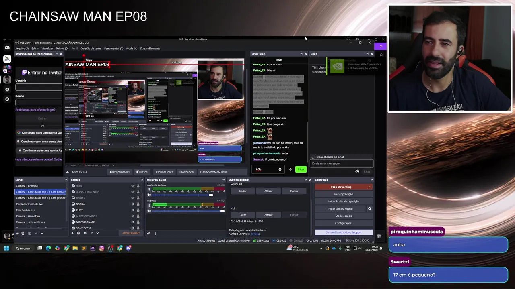The width and height of the screenshot is (515, 289).
Task: Open Ferramentas menu
Action: point(113,49)
